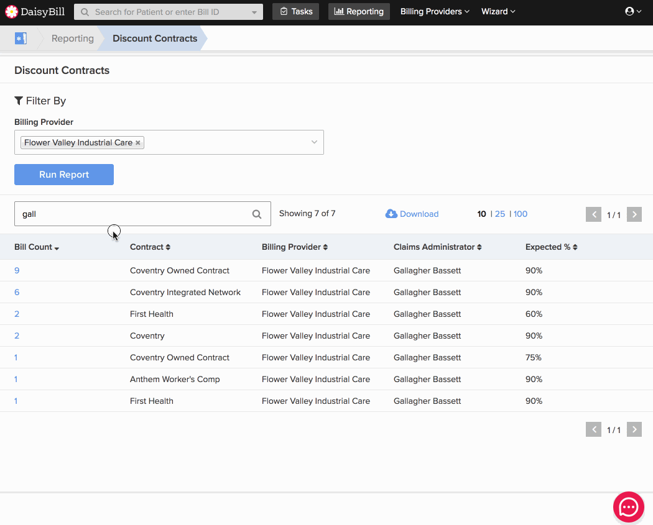653x525 pixels.
Task: Click 'Anthem Worker's Comp' contract cell
Action: [175, 379]
